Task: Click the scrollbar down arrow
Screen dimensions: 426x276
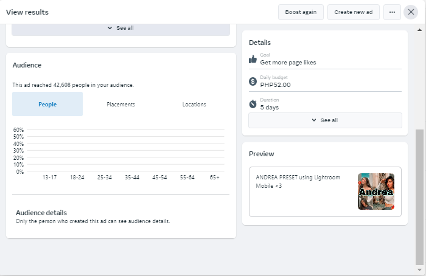Action: pos(419,270)
